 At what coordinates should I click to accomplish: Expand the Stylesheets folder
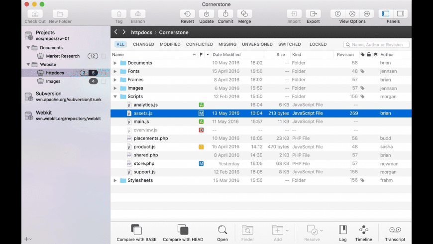115,180
